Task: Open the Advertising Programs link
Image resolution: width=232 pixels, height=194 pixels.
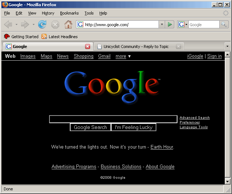Action: pos(74,167)
